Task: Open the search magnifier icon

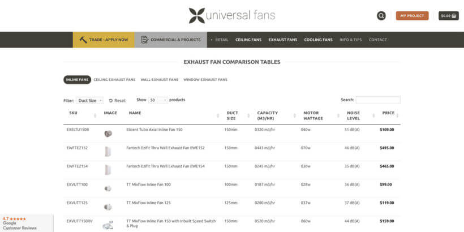Action: pos(381,16)
